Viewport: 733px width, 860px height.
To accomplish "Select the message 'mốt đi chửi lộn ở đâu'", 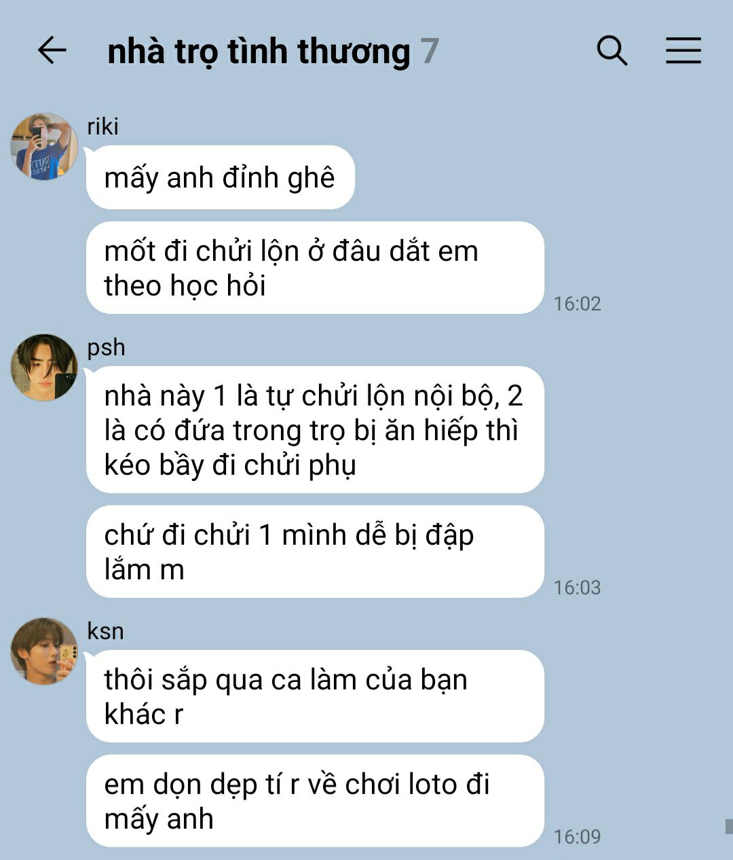I will click(315, 268).
